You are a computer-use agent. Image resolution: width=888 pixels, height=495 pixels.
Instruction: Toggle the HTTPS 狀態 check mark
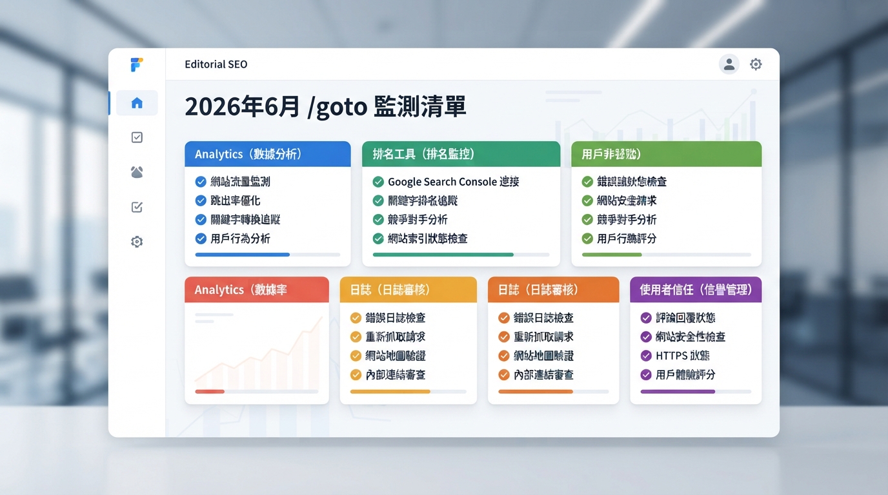(x=646, y=356)
